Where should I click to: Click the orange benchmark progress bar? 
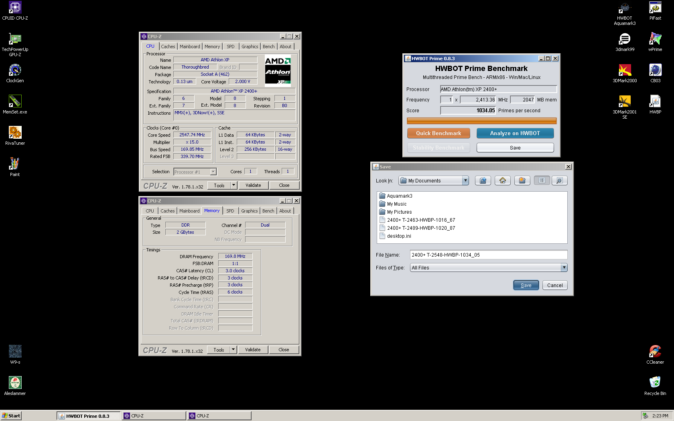coord(481,121)
